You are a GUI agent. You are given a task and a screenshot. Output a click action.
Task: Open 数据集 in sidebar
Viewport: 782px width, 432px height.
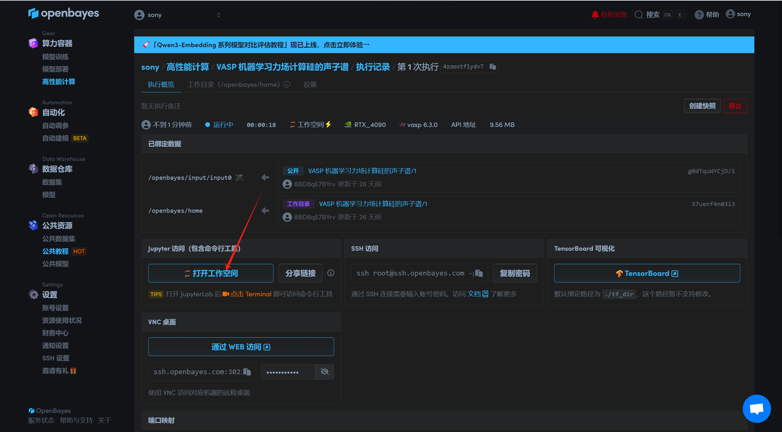52,182
